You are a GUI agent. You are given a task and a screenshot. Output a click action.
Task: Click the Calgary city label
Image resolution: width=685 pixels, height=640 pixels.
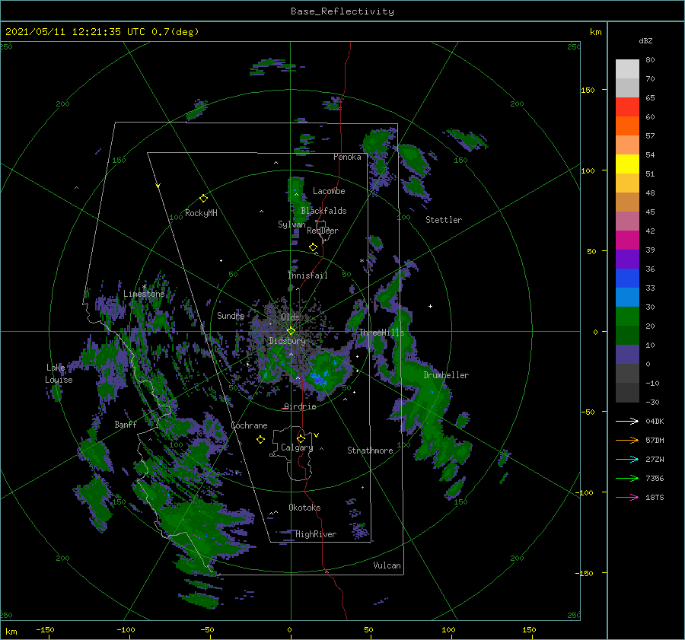pos(297,447)
